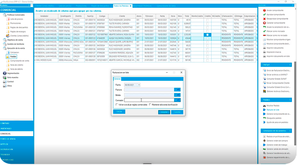Open the Fecha date dropdown

(x=139, y=85)
